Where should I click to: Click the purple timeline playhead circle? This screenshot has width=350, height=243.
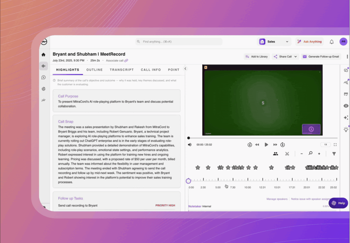(188, 181)
